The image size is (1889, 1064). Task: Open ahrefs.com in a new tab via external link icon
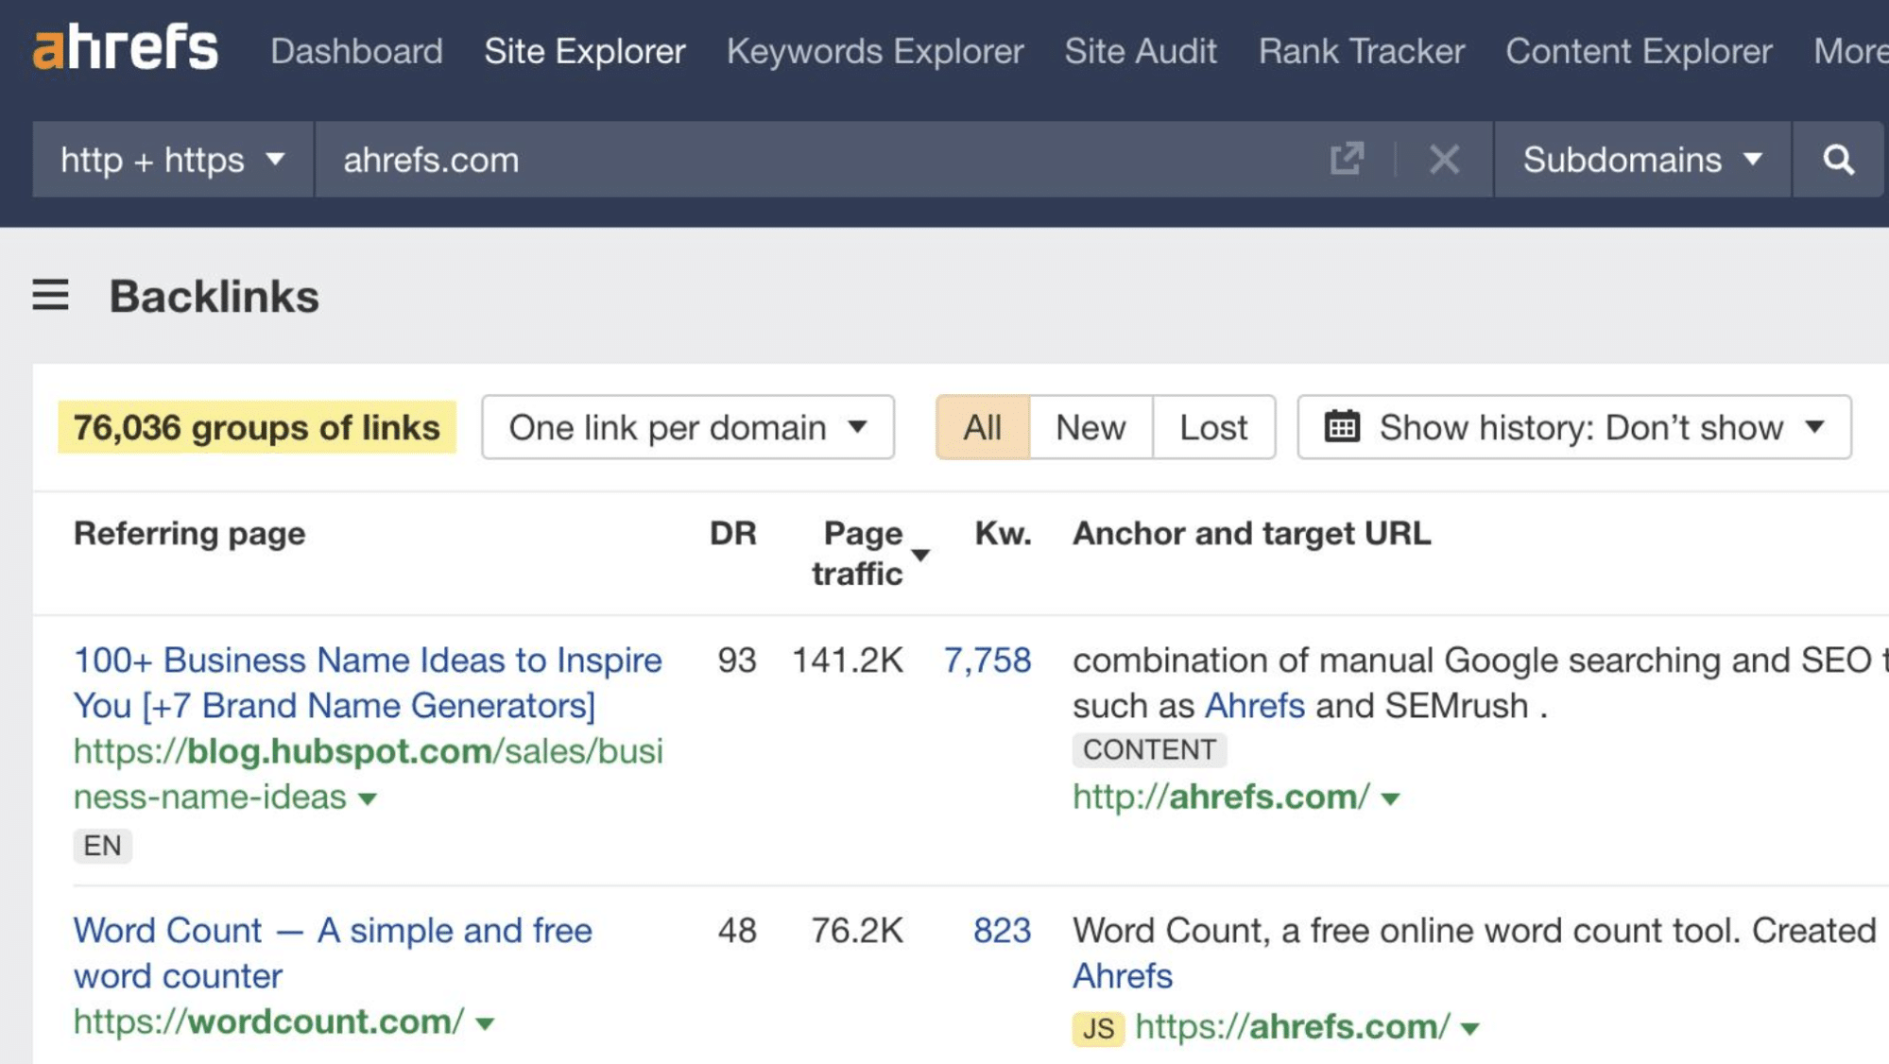pos(1347,159)
